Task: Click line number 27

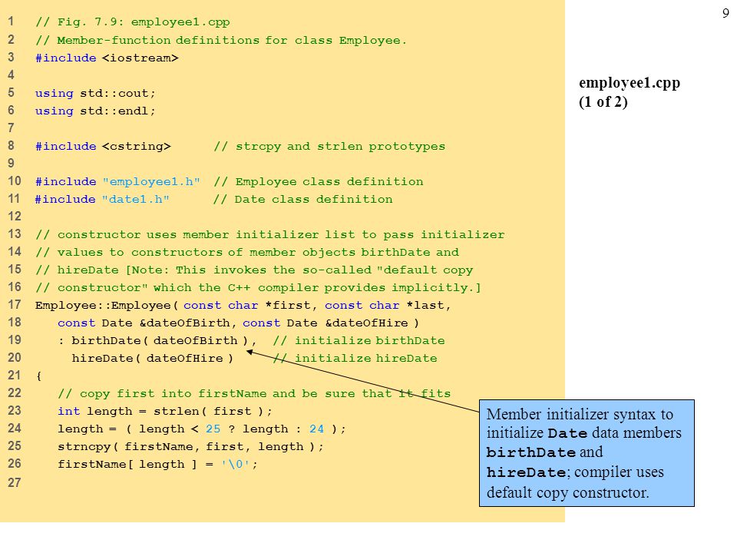Action: pyautogui.click(x=14, y=482)
